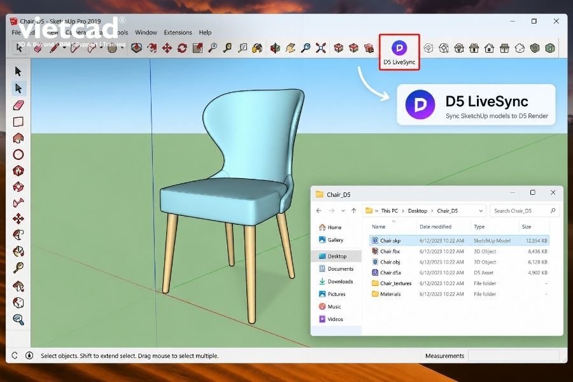Sort files by Size column header
Viewport: 573px width, 382px height.
(527, 227)
